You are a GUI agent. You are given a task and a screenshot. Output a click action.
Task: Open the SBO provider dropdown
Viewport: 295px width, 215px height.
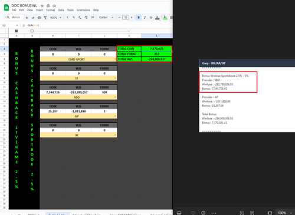pyautogui.click(x=115, y=97)
